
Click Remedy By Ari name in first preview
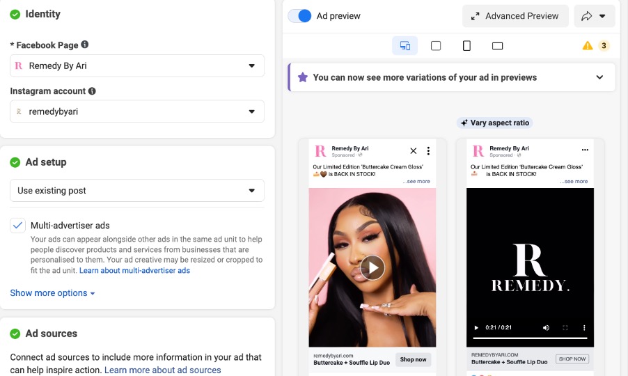pos(350,148)
